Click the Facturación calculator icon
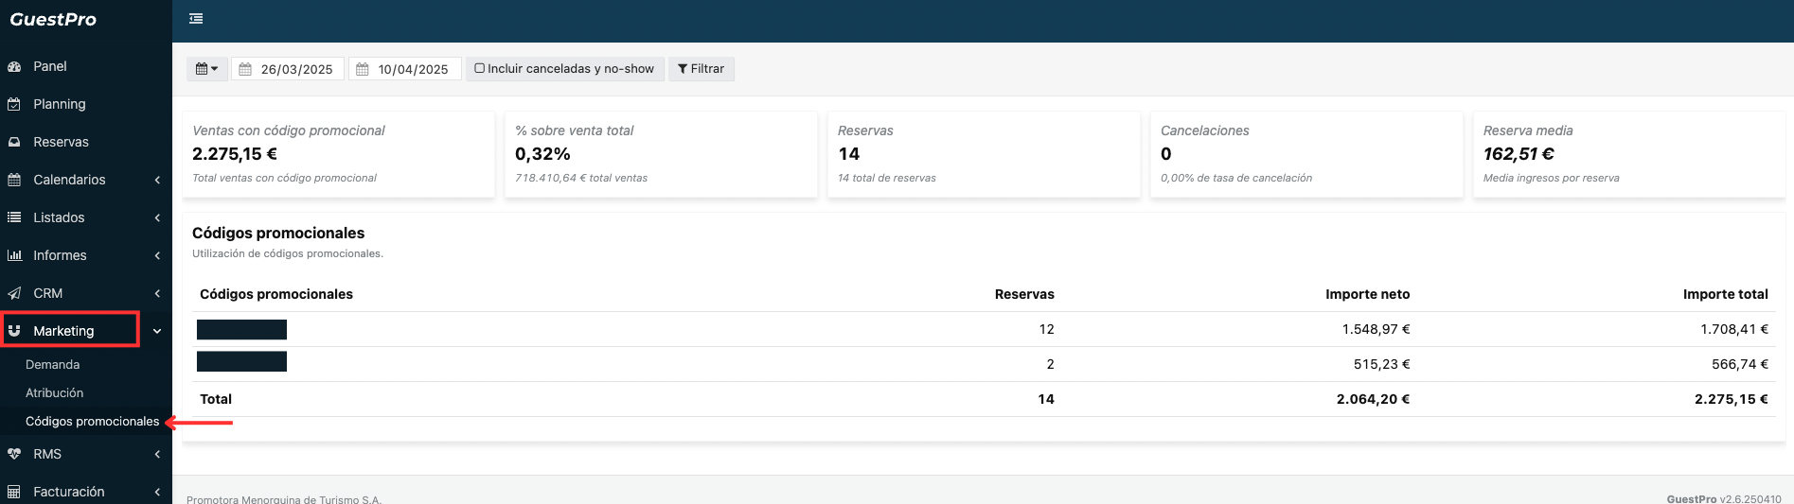1794x504 pixels. 14,492
